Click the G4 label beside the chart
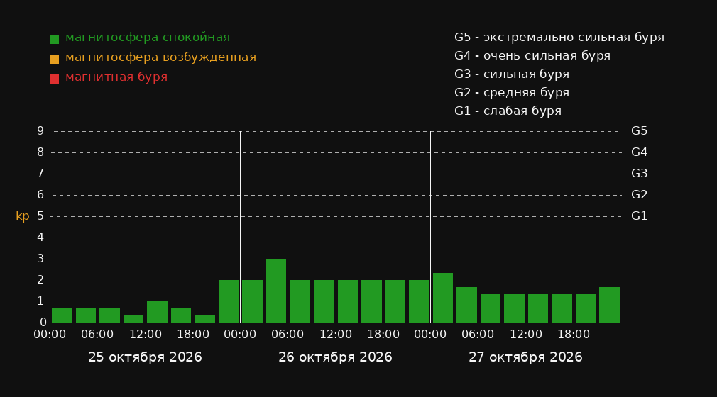Image resolution: width=717 pixels, height=397 pixels. (639, 152)
